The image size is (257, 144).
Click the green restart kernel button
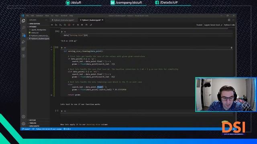(x=65, y=25)
